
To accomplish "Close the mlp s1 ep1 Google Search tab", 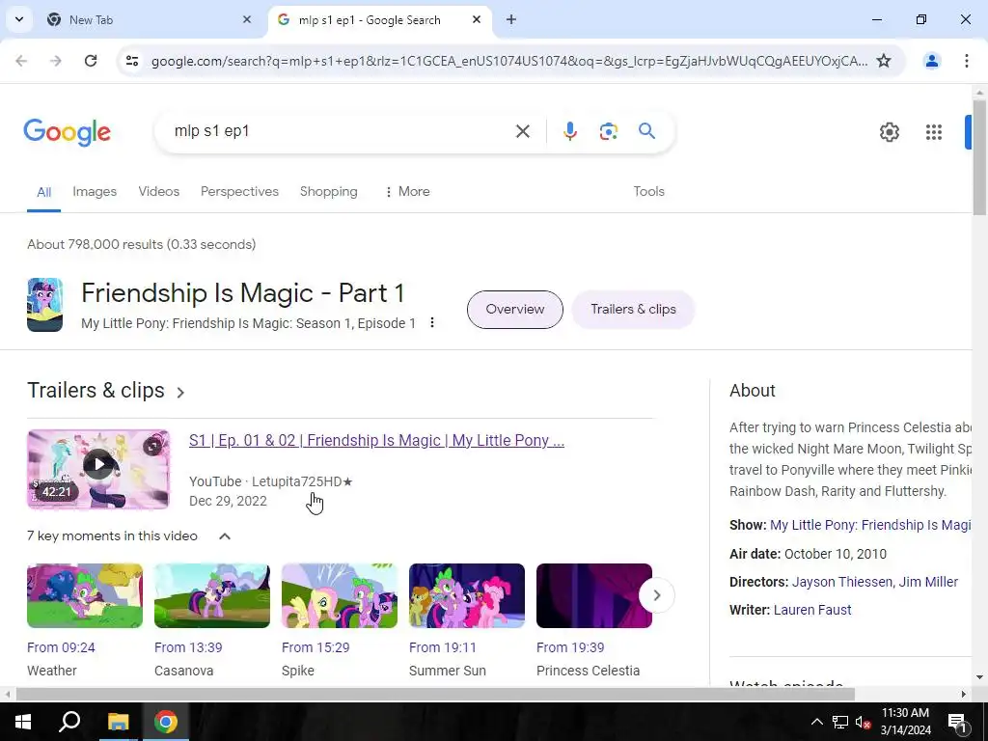I will click(477, 19).
